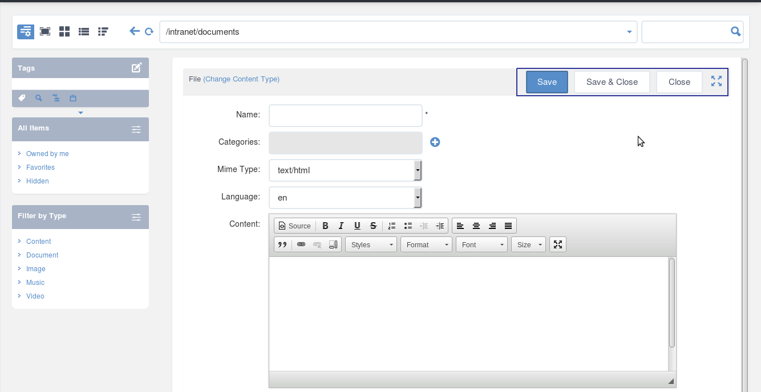Filter by Document type

tap(42, 255)
